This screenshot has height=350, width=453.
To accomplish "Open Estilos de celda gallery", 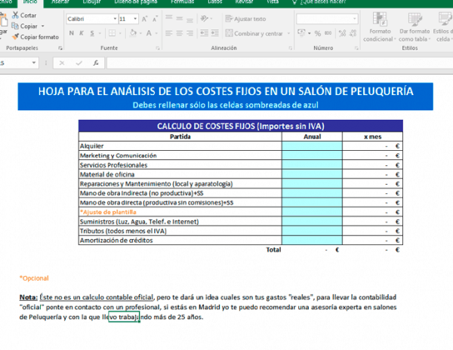I will pos(443,27).
